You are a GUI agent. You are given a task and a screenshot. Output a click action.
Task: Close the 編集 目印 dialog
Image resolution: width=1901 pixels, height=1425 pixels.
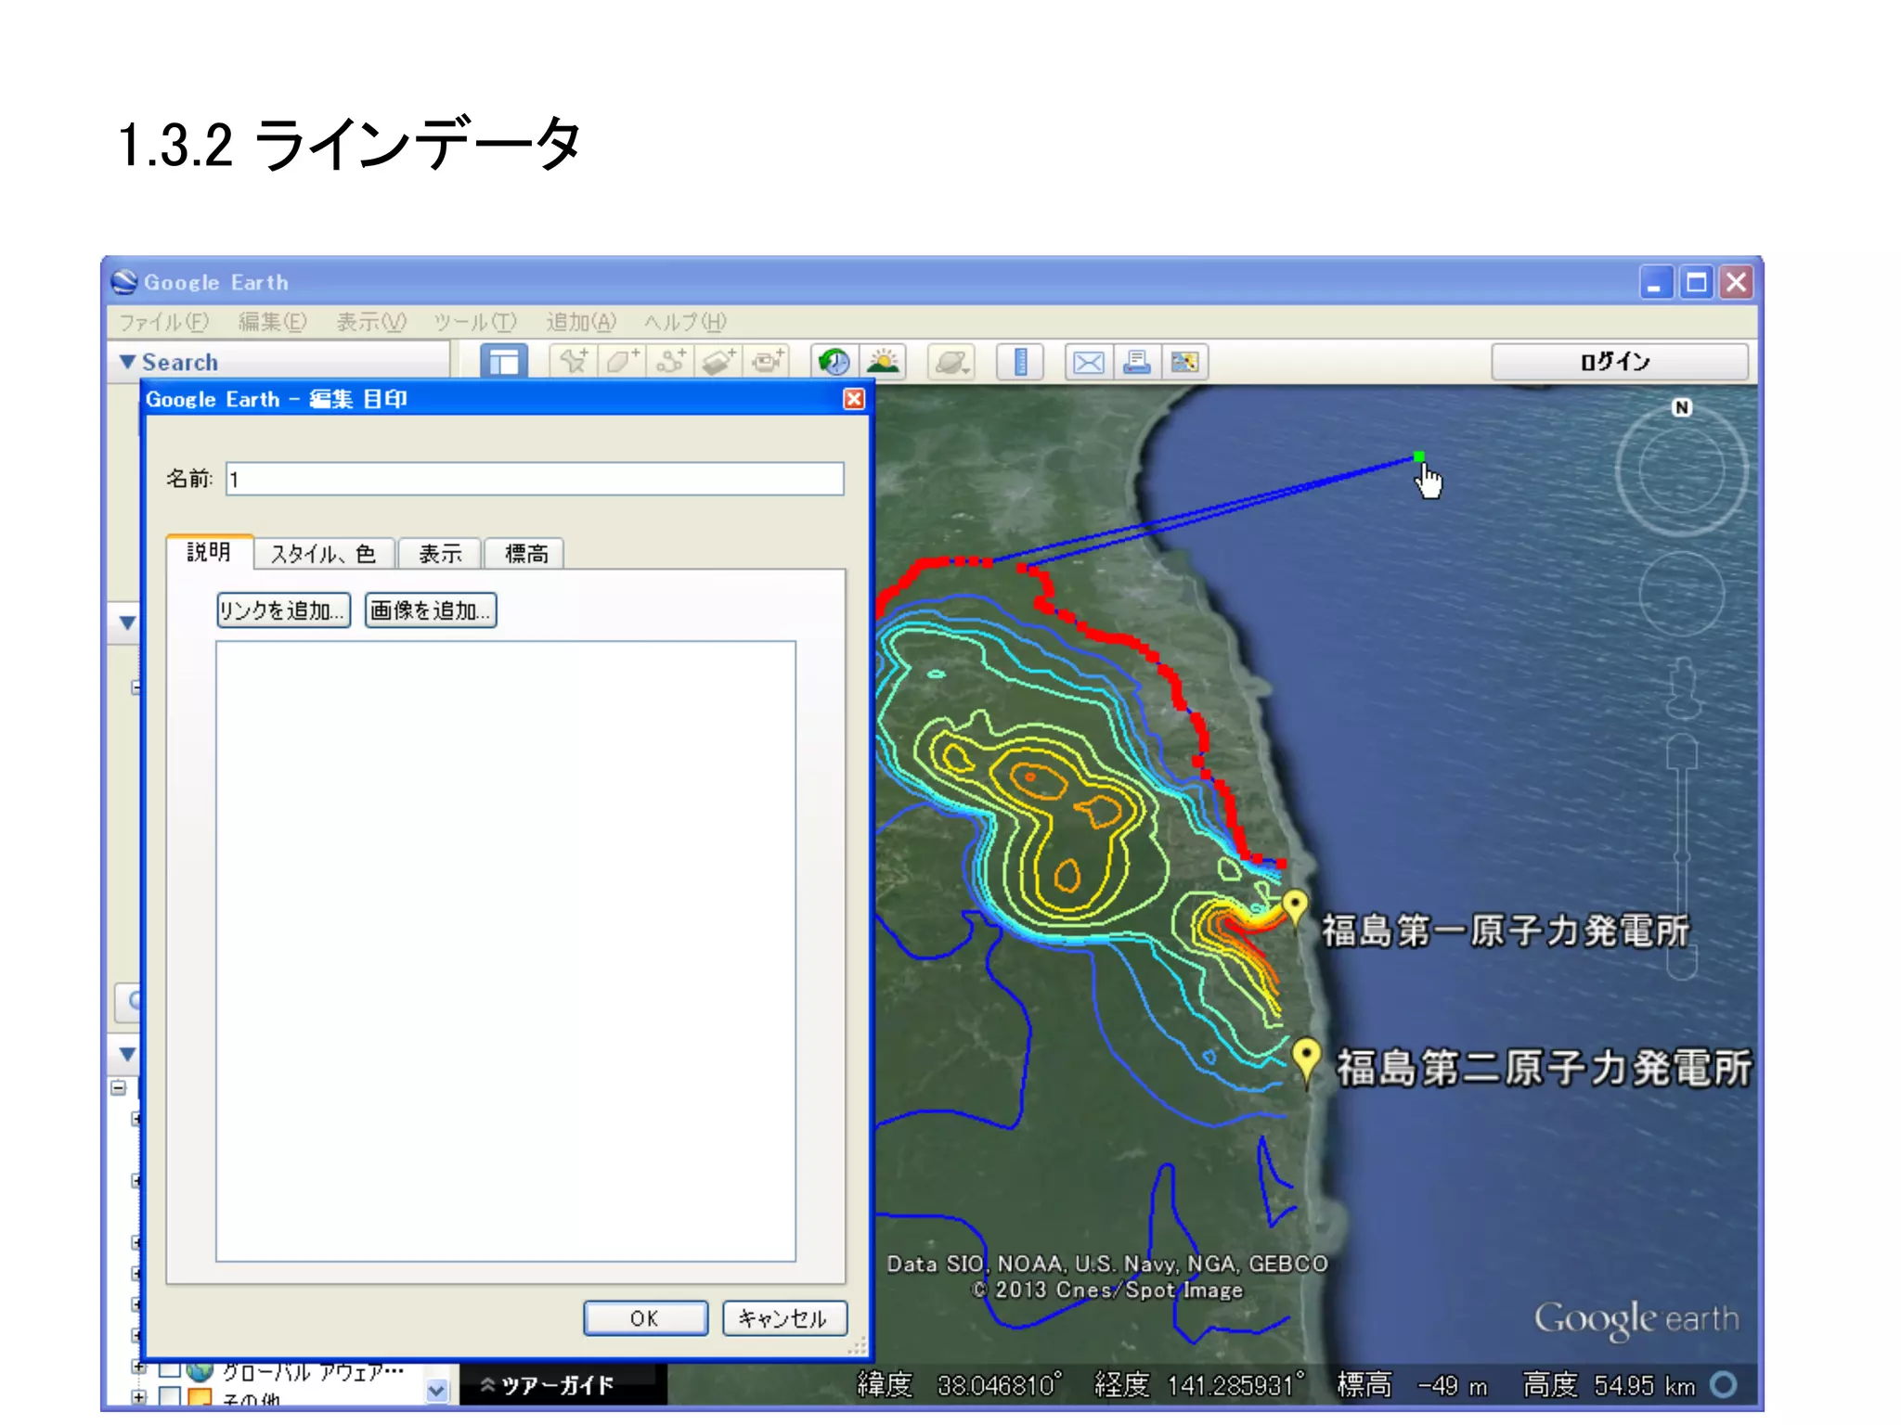click(854, 399)
